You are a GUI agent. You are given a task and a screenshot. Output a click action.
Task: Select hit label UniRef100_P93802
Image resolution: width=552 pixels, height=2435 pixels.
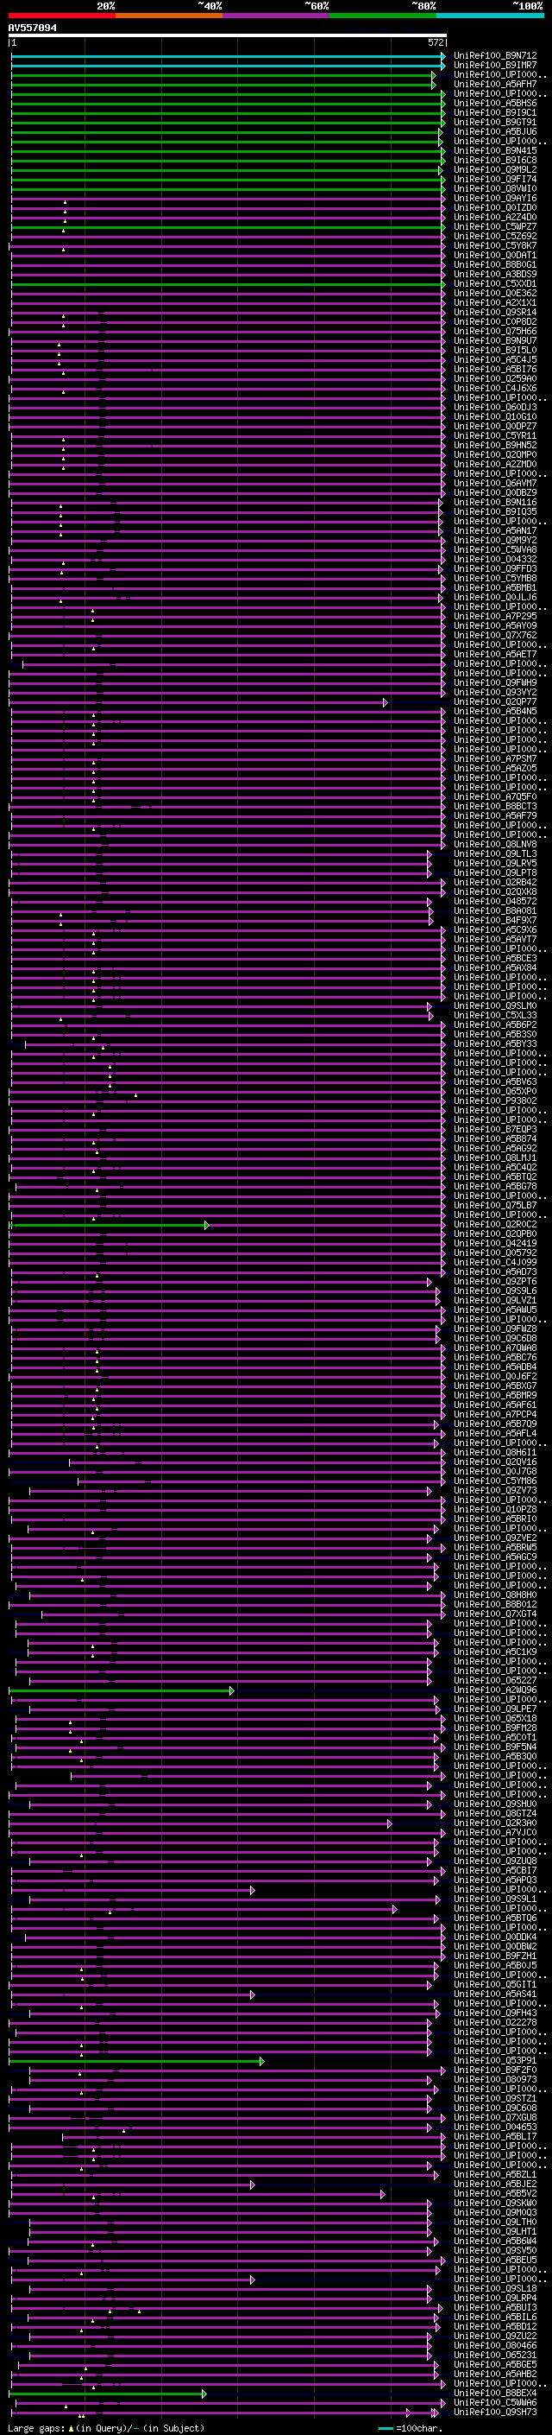(x=495, y=1100)
